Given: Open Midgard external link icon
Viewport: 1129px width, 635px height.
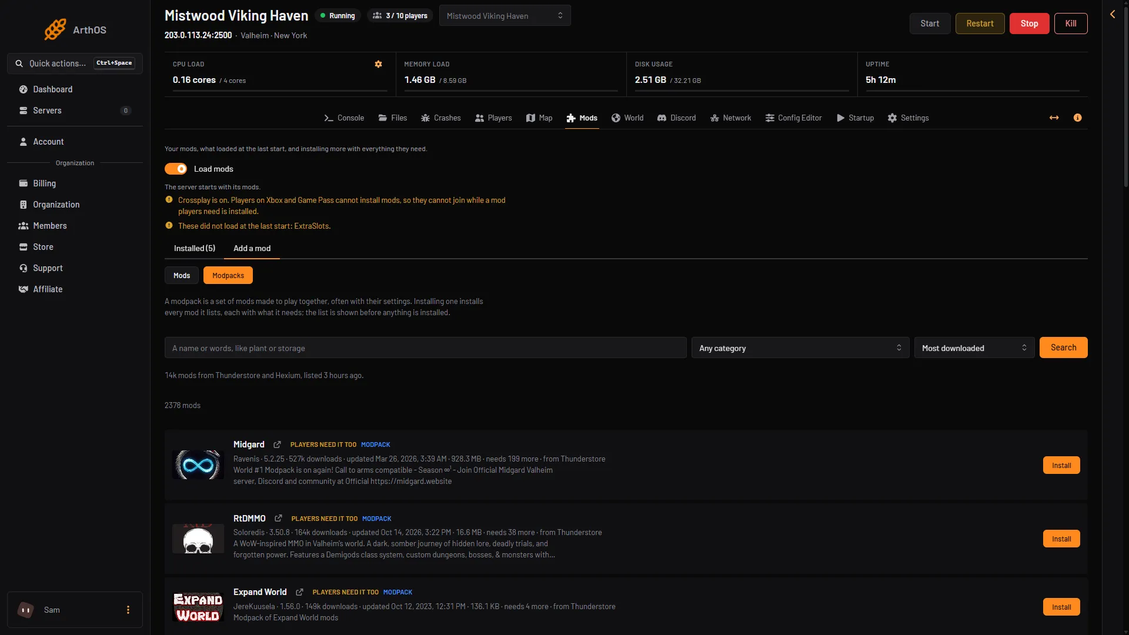Looking at the screenshot, I should pos(277,444).
